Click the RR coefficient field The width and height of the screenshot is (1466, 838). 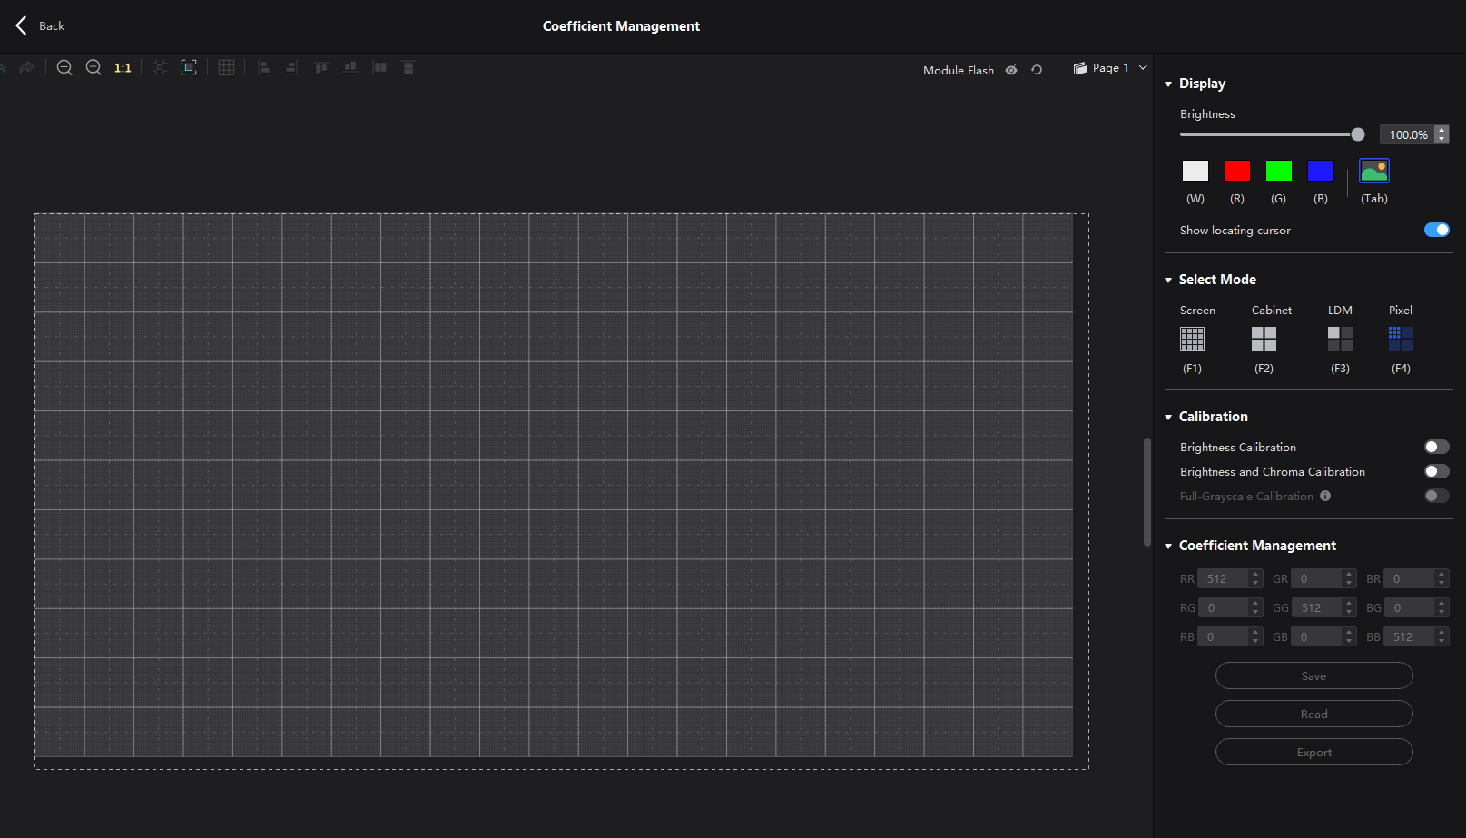coord(1223,578)
